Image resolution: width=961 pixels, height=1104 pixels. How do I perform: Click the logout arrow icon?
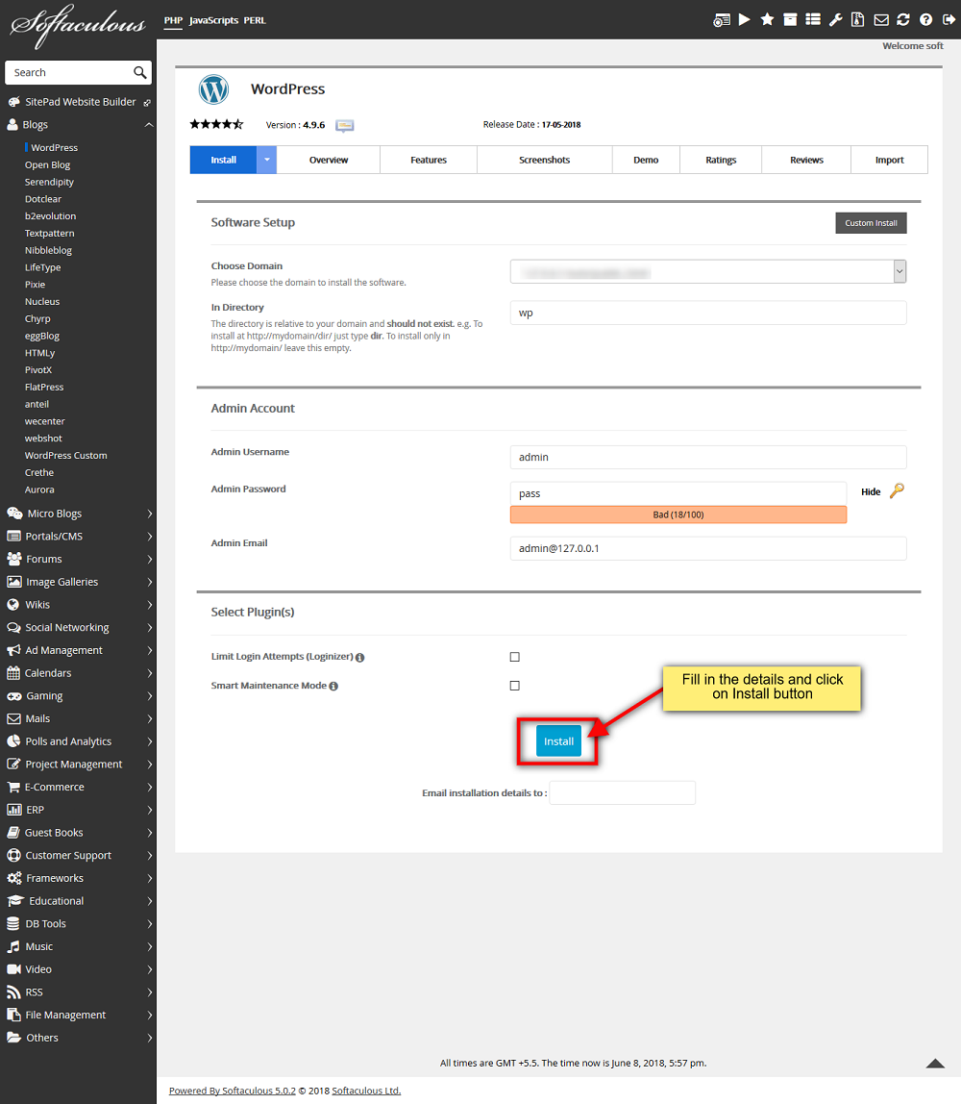[948, 19]
